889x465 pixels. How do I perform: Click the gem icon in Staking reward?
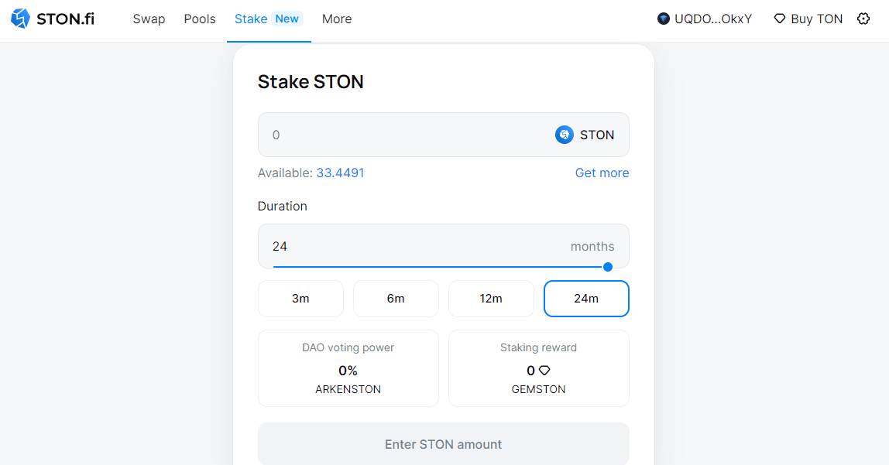point(544,371)
